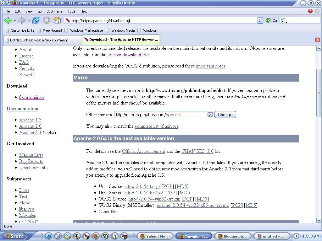Click the scroll up arrow of the page
The image size is (322, 241).
[x=319, y=49]
